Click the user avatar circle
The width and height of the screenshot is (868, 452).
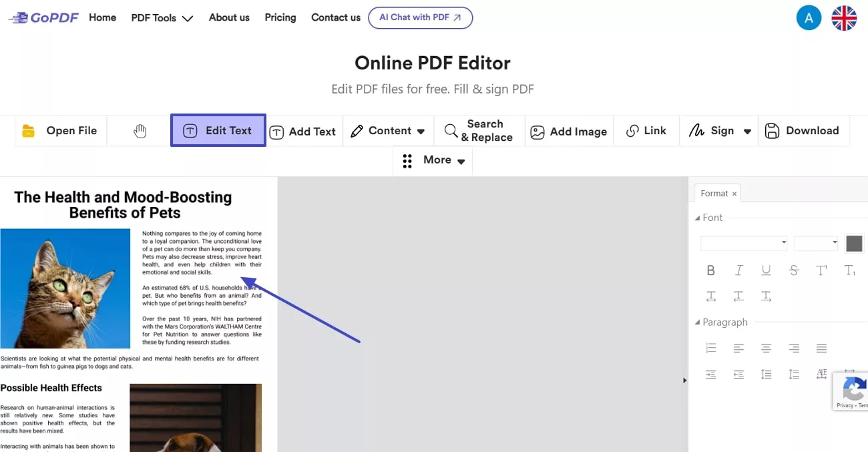coord(809,17)
